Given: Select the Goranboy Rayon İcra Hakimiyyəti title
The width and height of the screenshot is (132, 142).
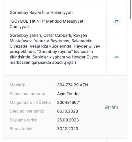Looking at the screenshot, I should pos(41,12).
